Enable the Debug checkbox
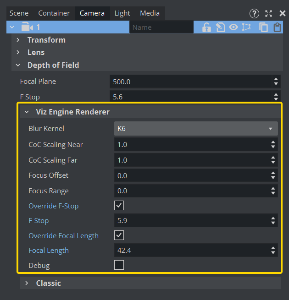 (119, 265)
